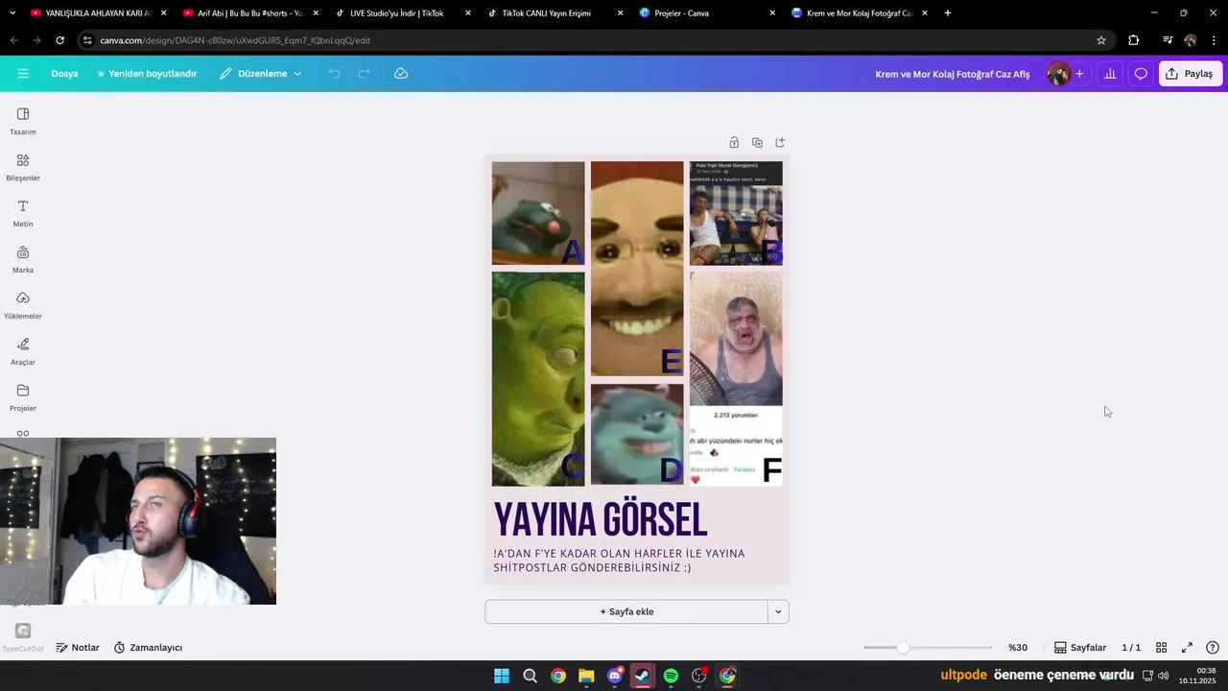Reload the page
Screen dimensions: 1228x691
click(x=59, y=40)
